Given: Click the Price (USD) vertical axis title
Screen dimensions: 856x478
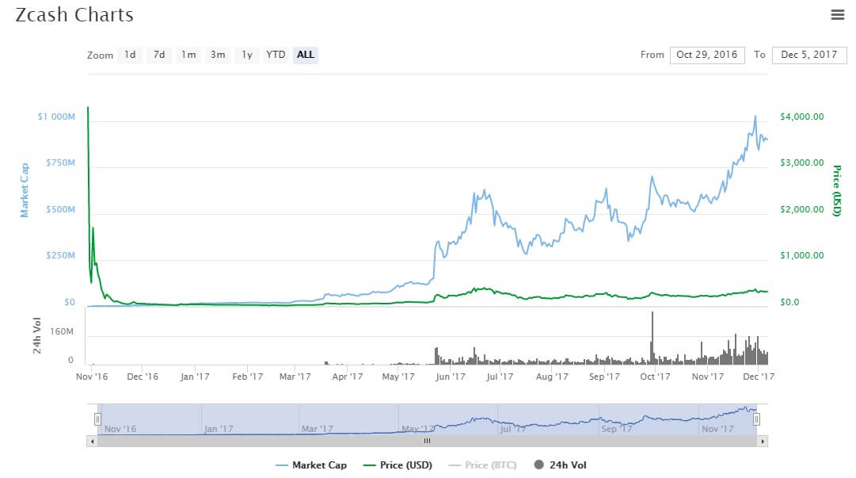Looking at the screenshot, I should 836,190.
